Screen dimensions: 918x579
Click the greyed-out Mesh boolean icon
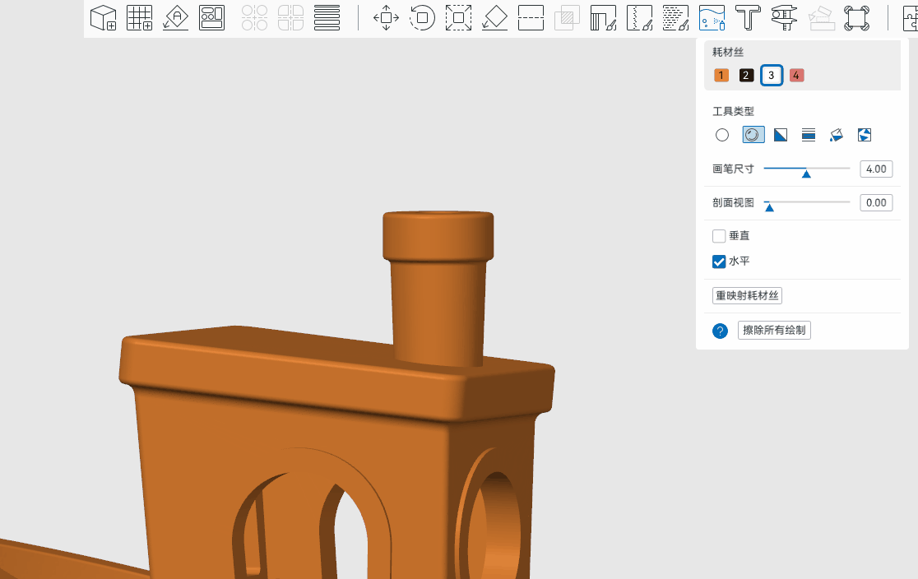pos(567,17)
